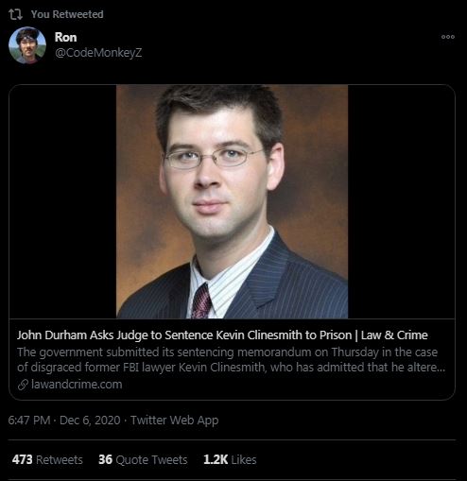The image size is (467, 481).
Task: Open the 'You Retweeted' label link
Action: pos(67,14)
